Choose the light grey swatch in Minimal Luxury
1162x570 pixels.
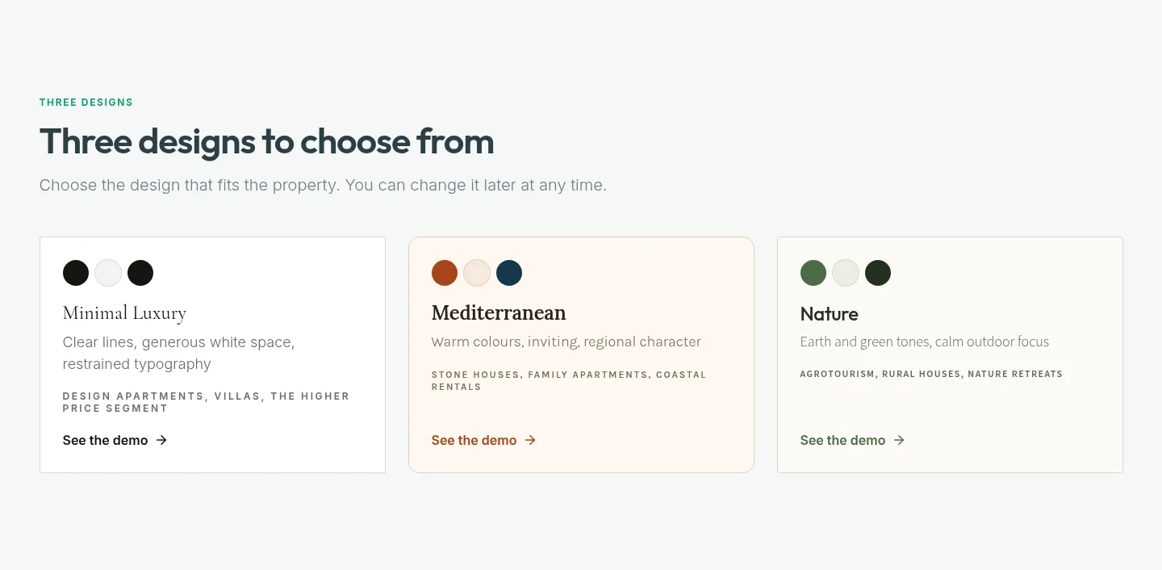tap(108, 273)
